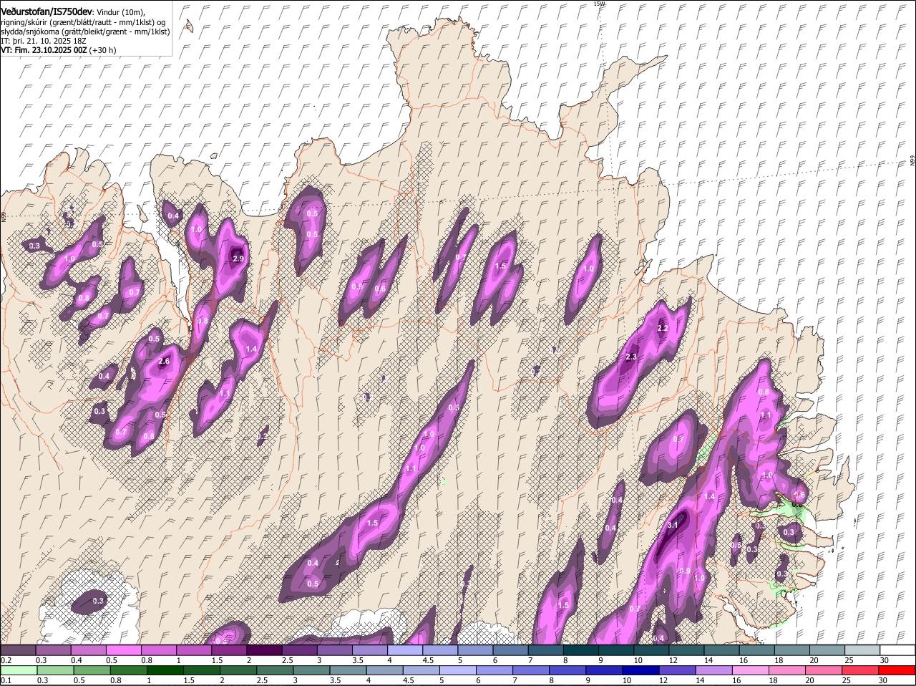This screenshot has height=686, width=916.
Task: Click the '0.1' label starting the lower legend
Action: pos(6,680)
